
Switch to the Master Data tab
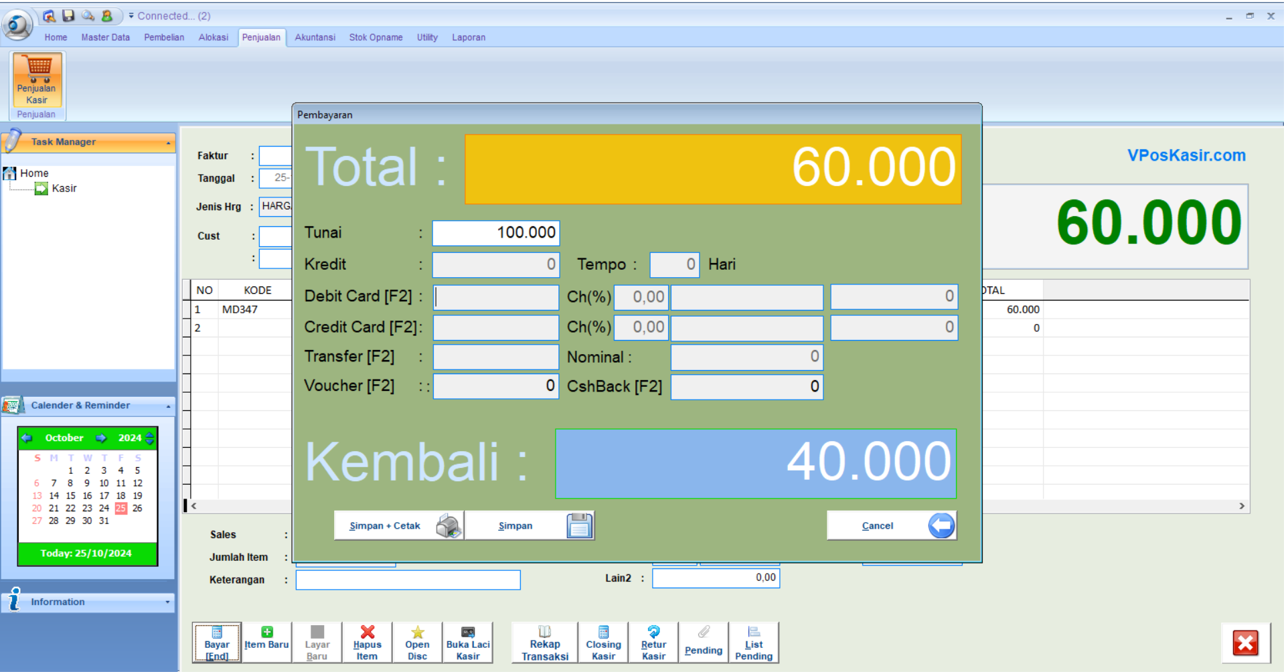click(105, 37)
